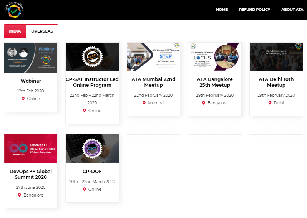Click location pin icon next to Bangalore, 25th Meetup

click(204, 103)
